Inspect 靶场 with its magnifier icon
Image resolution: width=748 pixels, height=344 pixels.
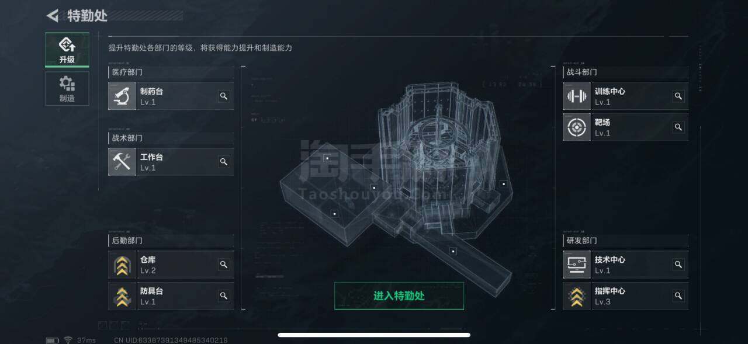[x=678, y=127]
